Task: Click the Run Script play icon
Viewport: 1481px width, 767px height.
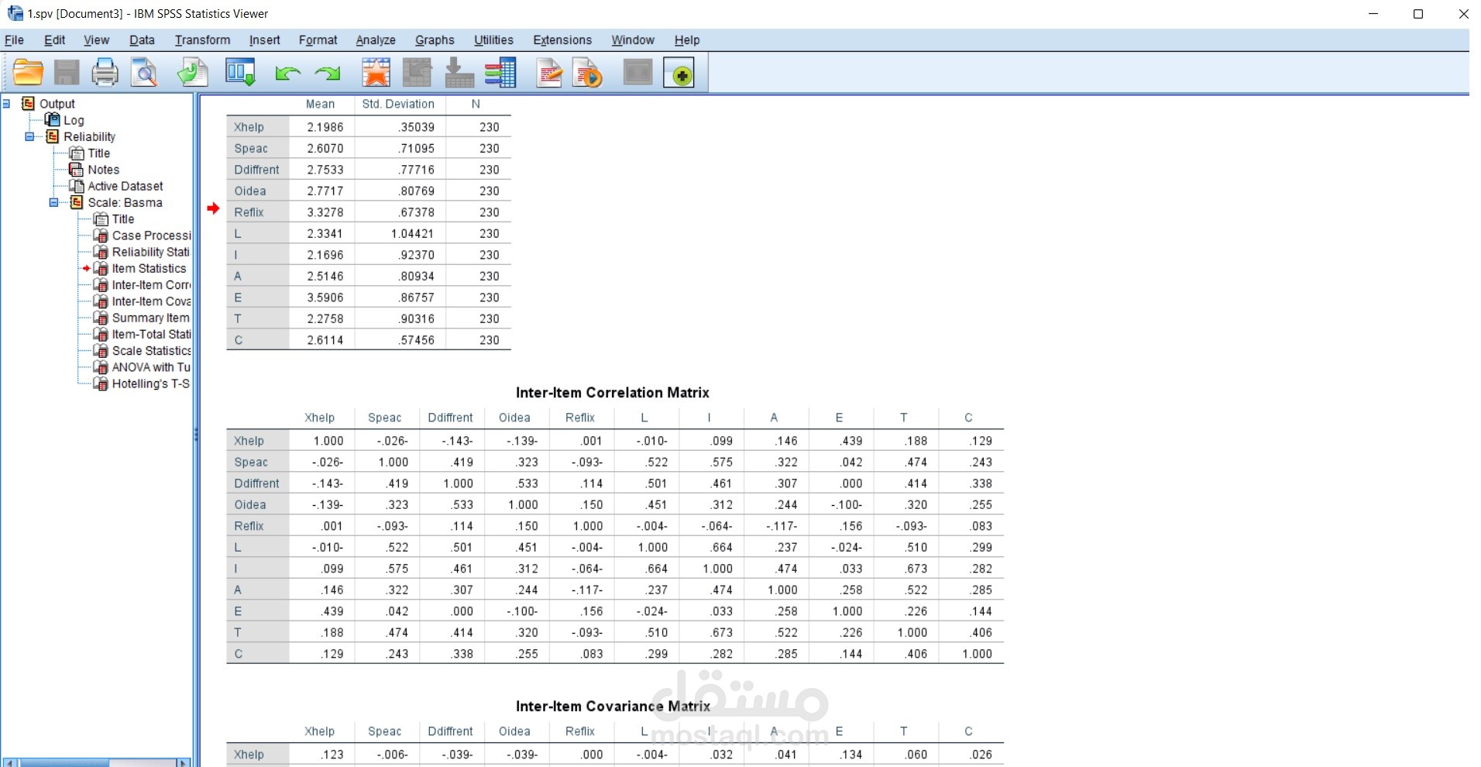Action: point(588,73)
